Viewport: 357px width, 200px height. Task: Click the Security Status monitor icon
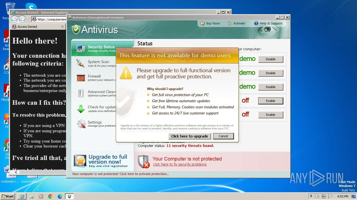pos(81,48)
